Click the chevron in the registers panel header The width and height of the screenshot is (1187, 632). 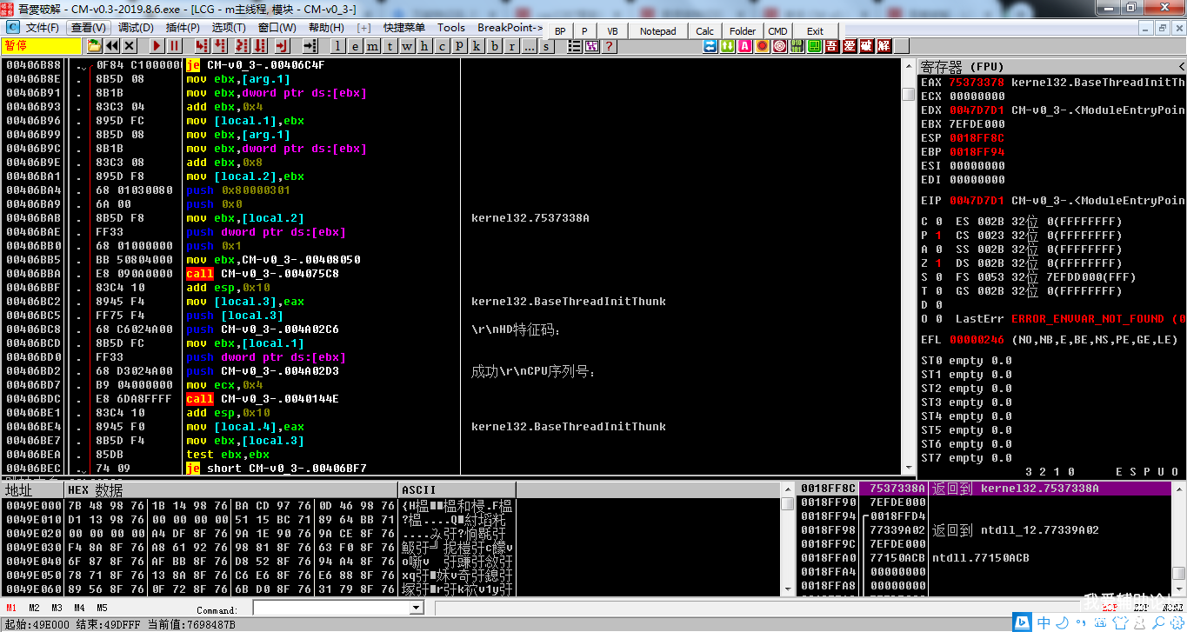tap(1181, 67)
